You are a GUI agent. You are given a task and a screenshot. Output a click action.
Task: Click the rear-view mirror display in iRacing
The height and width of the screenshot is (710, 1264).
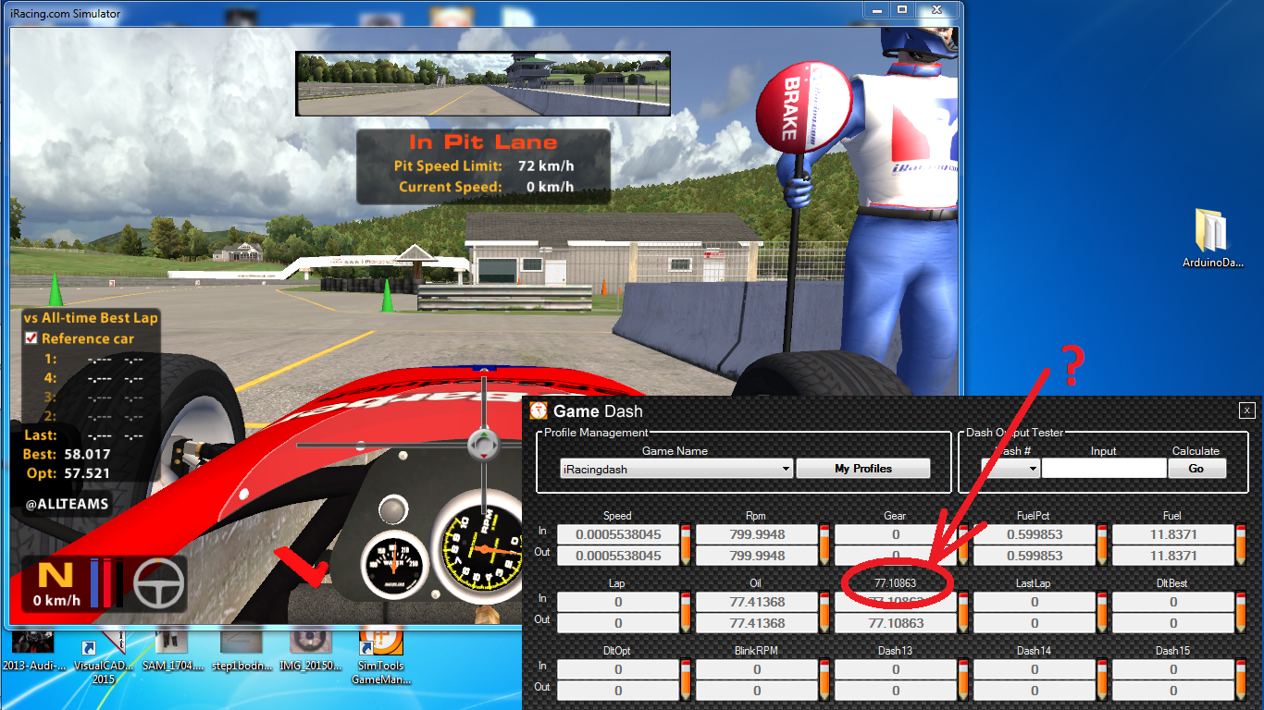[x=483, y=83]
